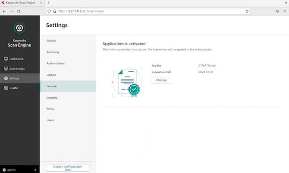The image size is (289, 173).
Task: Click the Pocket save icon in toolbar
Action: tap(277, 11)
